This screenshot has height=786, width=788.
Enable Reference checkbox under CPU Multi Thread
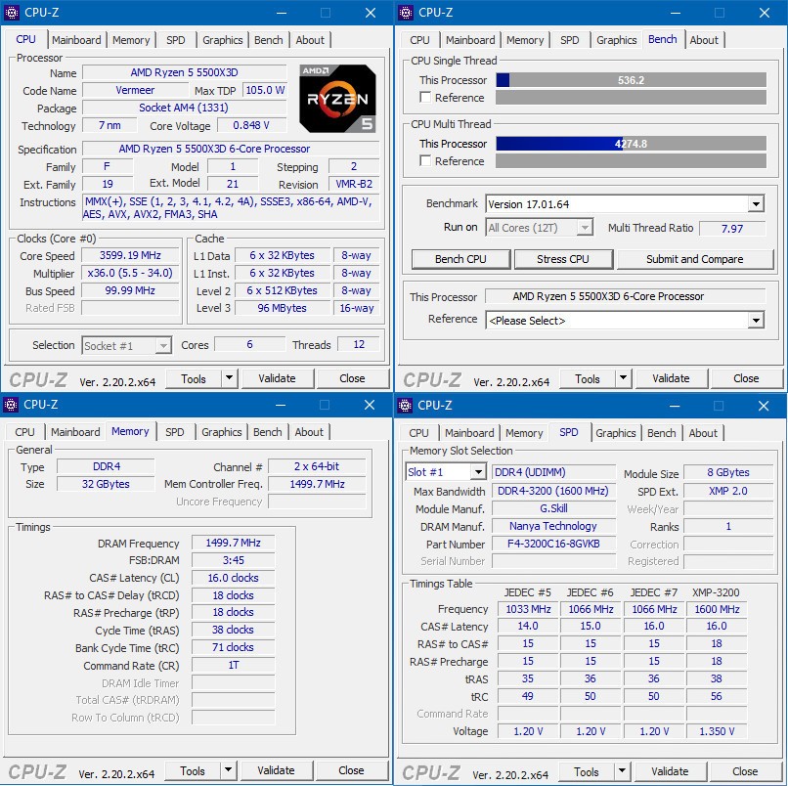coord(425,161)
